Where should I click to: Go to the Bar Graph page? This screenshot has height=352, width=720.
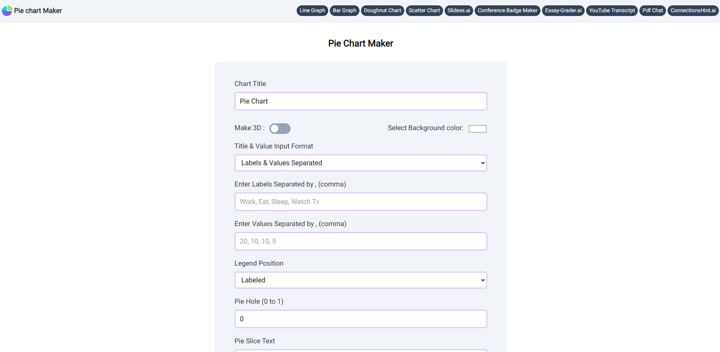[344, 11]
